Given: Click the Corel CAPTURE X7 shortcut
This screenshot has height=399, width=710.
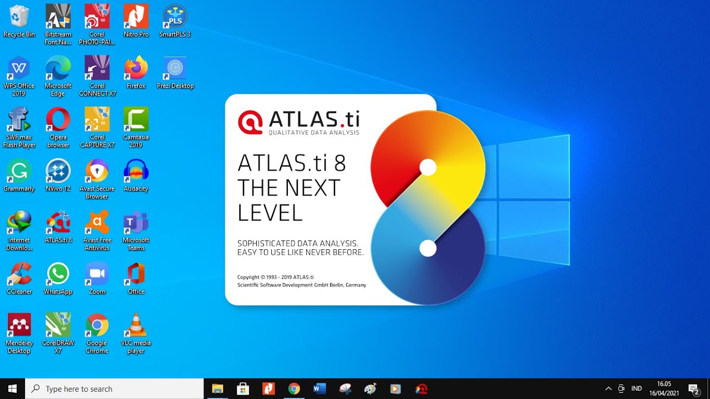Looking at the screenshot, I should coord(97,128).
